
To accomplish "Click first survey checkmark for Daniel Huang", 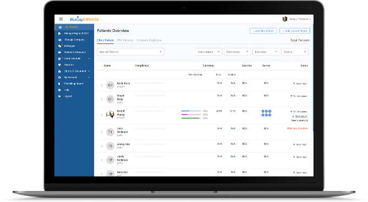I will point(263,111).
